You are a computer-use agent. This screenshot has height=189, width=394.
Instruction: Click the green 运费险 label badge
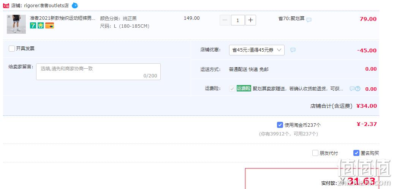pyautogui.click(x=244, y=88)
